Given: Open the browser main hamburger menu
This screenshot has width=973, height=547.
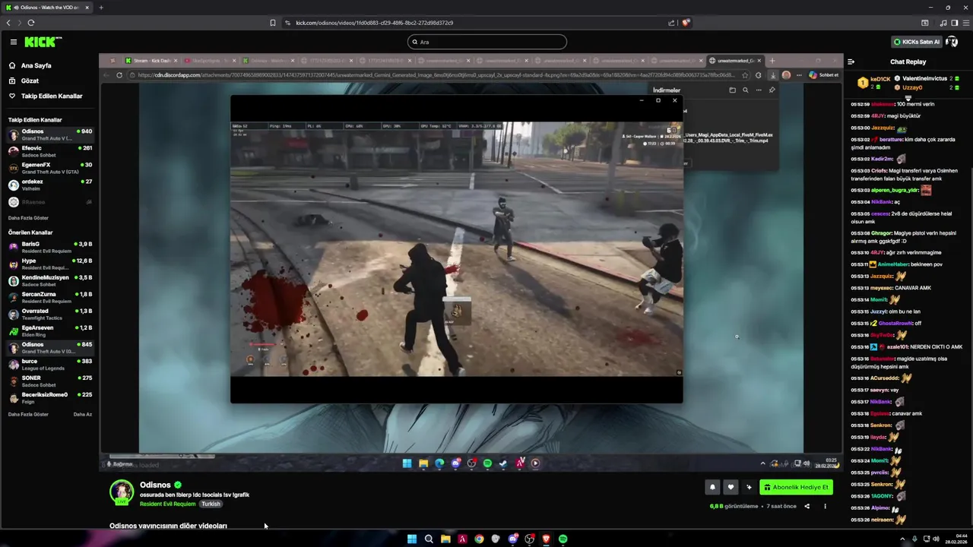Looking at the screenshot, I should pyautogui.click(x=965, y=23).
